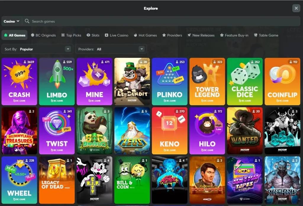
Task: Open Wanted Dead or a Wild
Action: click(245, 131)
